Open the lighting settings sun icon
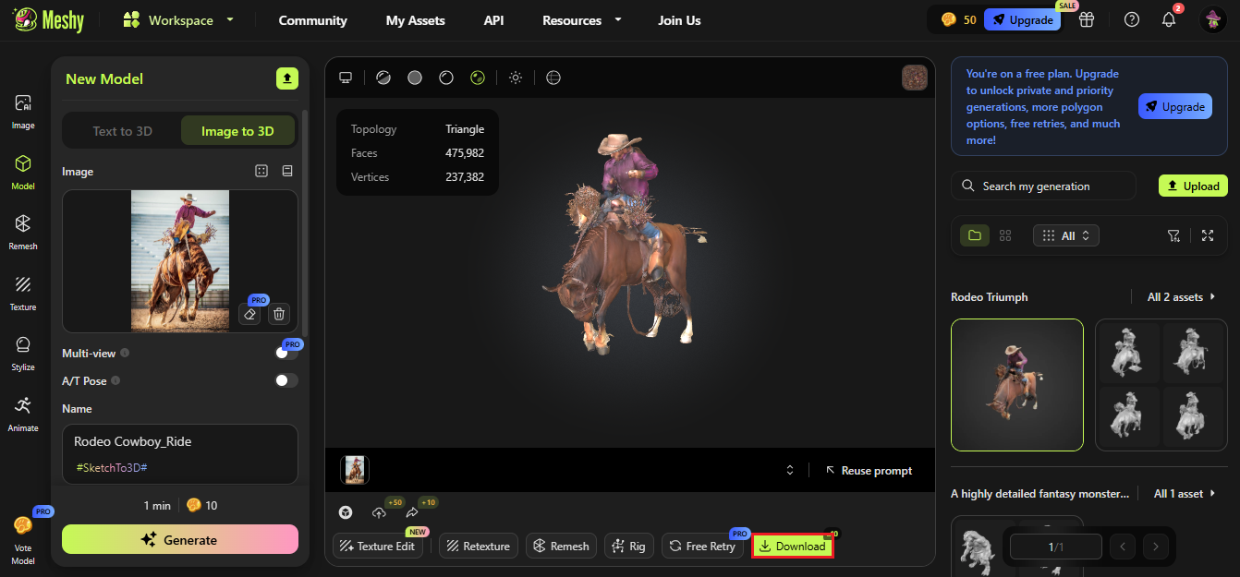 [x=516, y=78]
